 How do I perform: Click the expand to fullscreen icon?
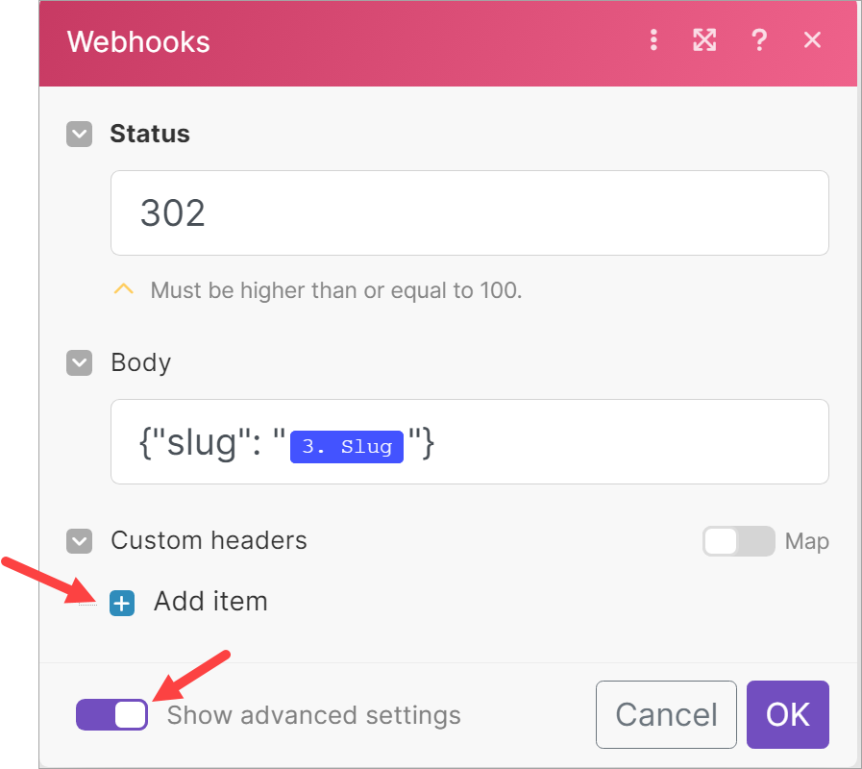pos(704,40)
